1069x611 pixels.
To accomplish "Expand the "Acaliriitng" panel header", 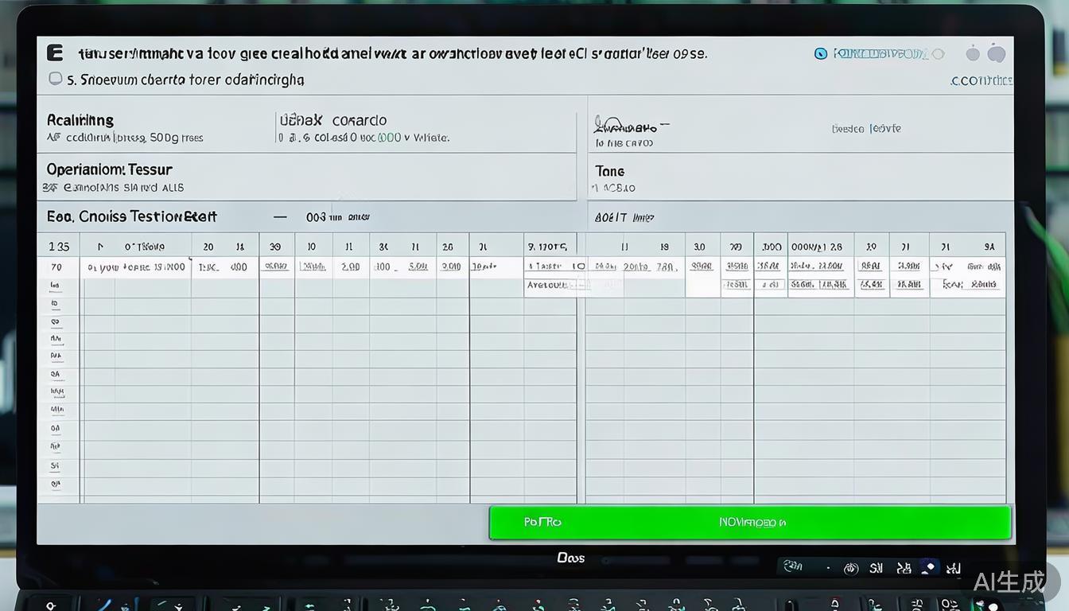I will 80,120.
